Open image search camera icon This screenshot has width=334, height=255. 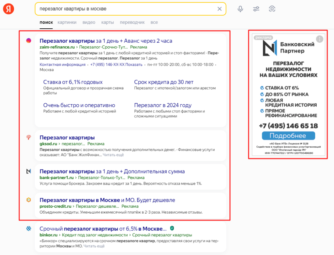tap(272, 9)
